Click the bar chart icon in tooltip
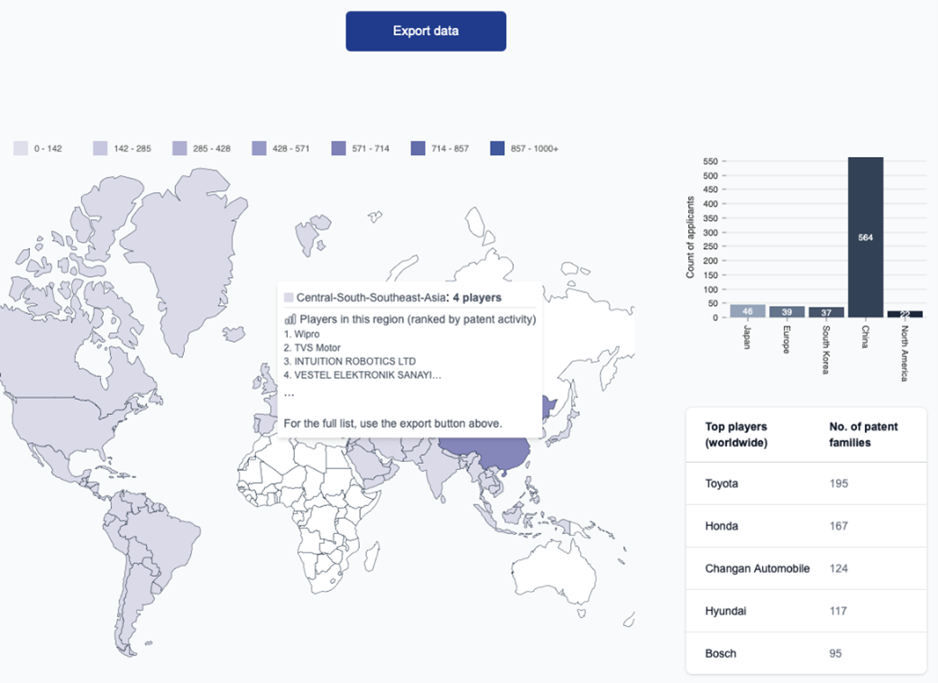The height and width of the screenshot is (683, 938). click(x=290, y=319)
